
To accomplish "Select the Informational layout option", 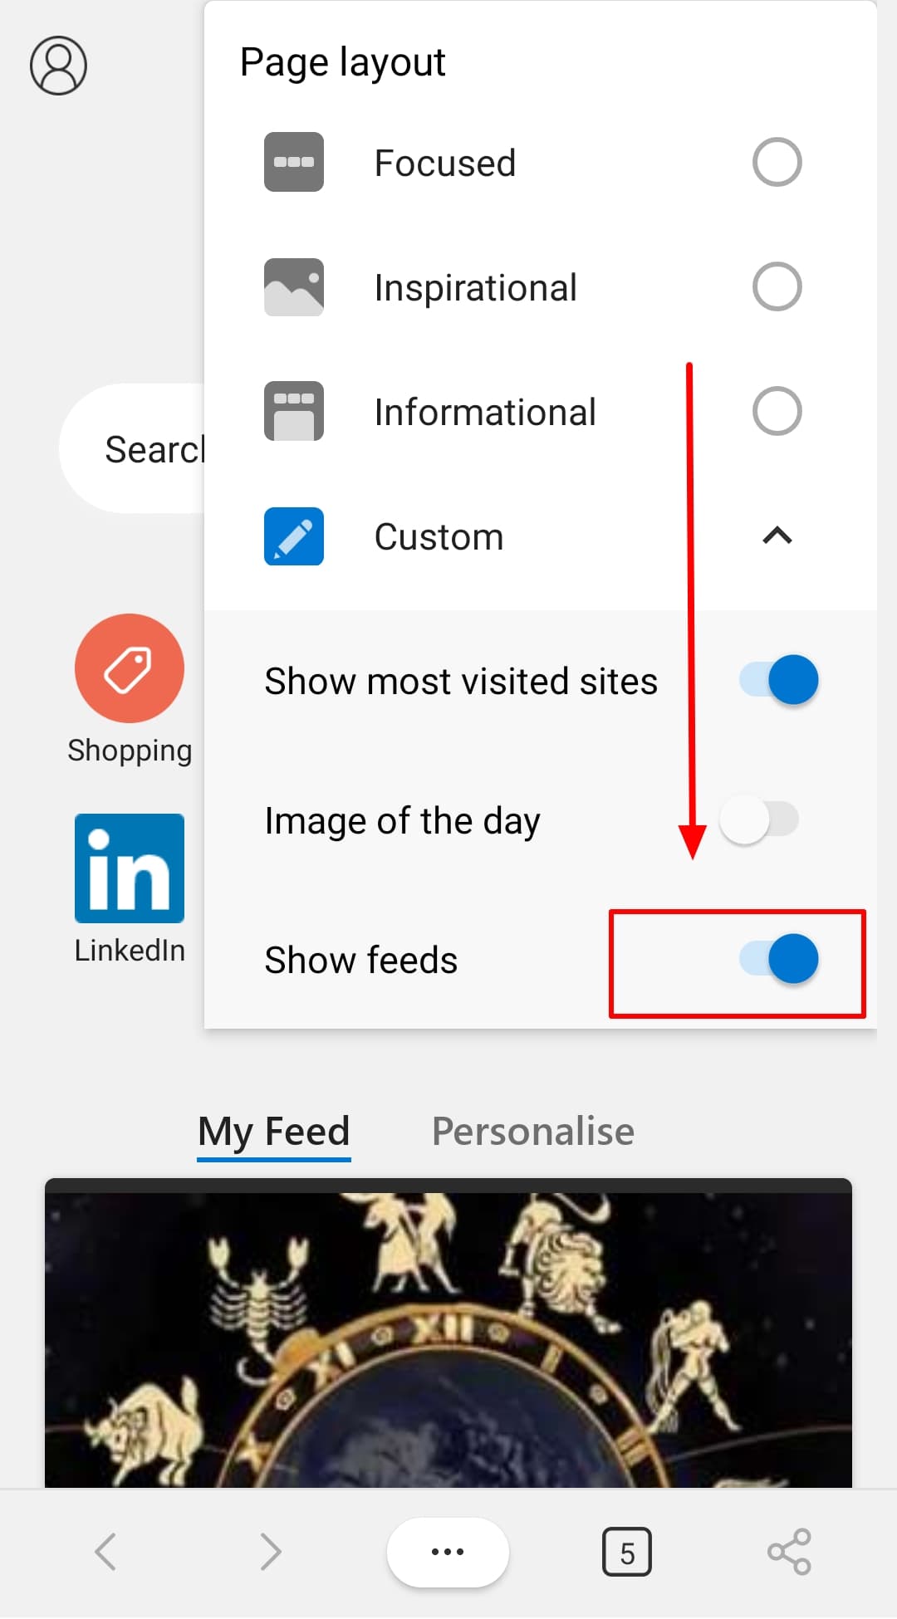I will coord(775,410).
